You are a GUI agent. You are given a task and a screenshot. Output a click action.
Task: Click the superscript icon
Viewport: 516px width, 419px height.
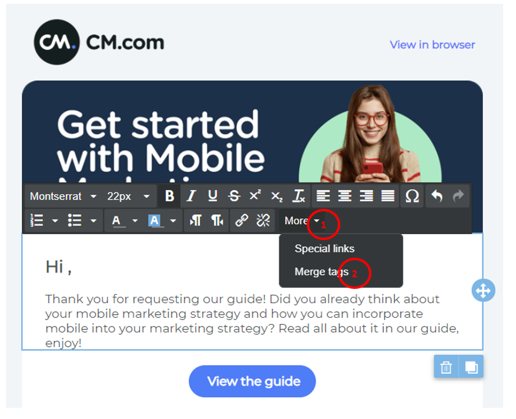pyautogui.click(x=255, y=197)
